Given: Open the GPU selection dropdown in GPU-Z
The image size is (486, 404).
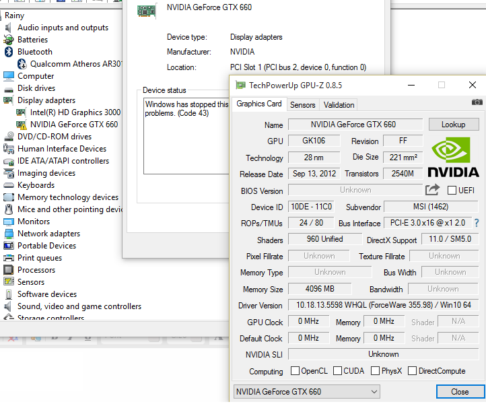Looking at the screenshot, I should tap(306, 392).
